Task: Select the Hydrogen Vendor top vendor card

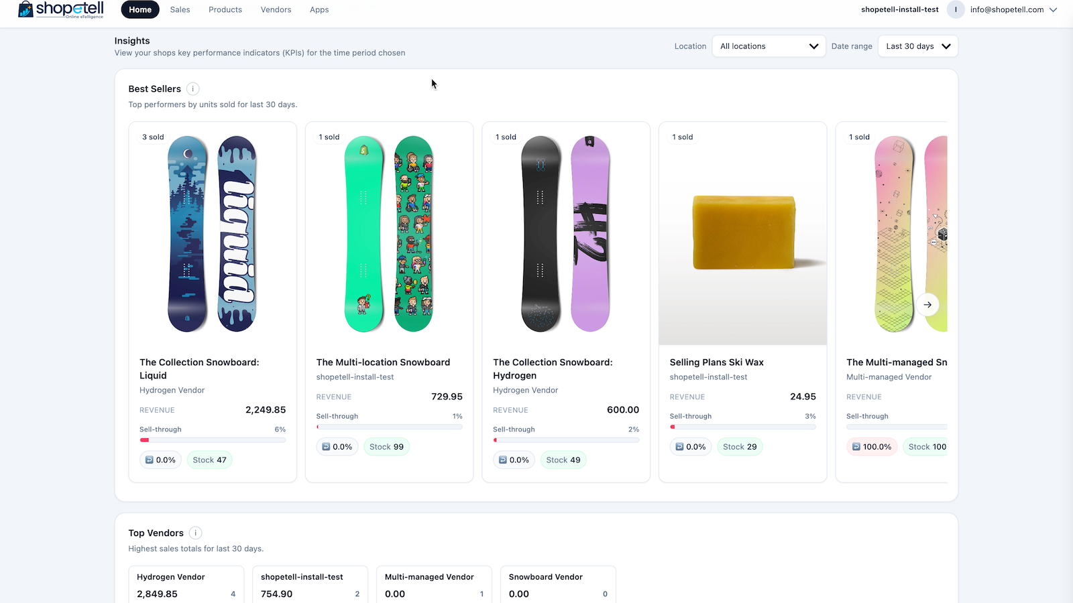Action: [x=186, y=585]
